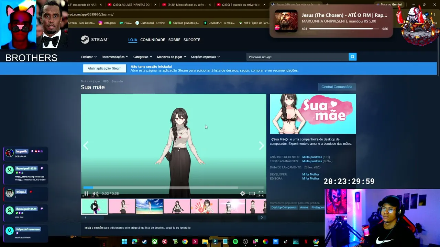Toggle theater mode on the trailer player
The image size is (440, 247).
[x=252, y=193]
